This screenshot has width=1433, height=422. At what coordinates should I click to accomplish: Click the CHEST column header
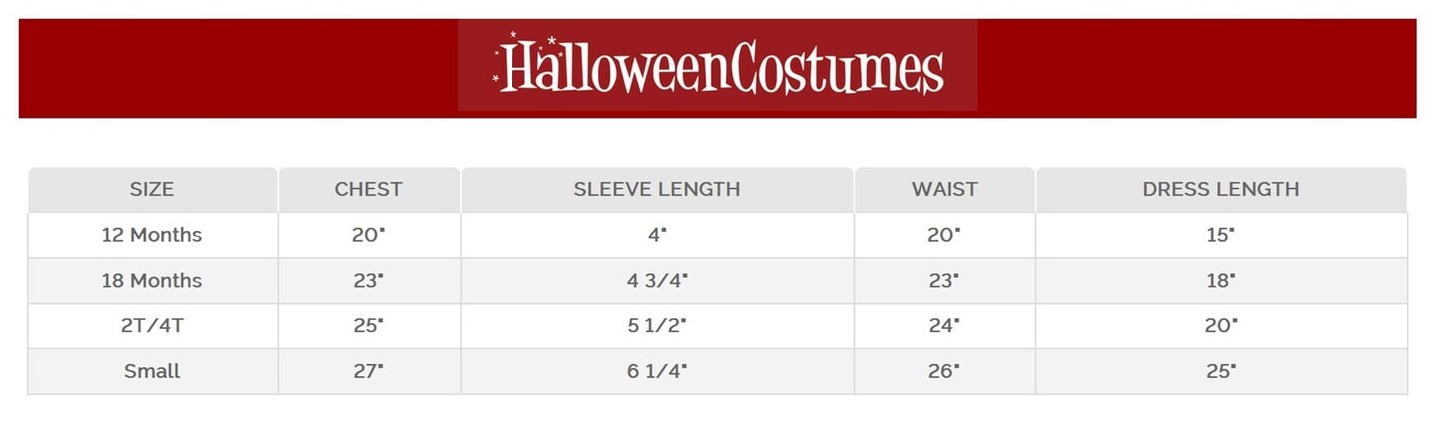(368, 189)
